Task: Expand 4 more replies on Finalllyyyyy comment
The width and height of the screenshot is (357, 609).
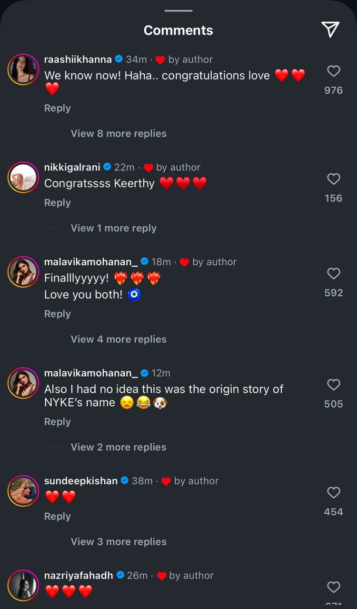Action: click(x=119, y=339)
